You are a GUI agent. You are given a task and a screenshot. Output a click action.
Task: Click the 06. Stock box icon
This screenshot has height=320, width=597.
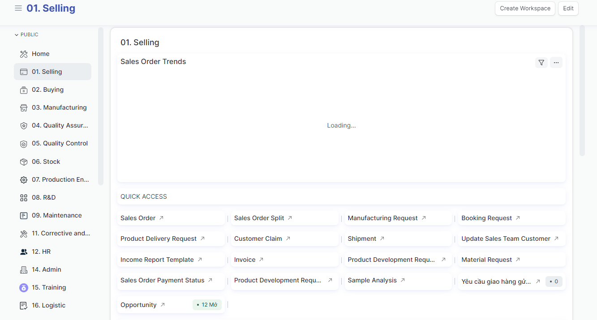click(x=24, y=162)
